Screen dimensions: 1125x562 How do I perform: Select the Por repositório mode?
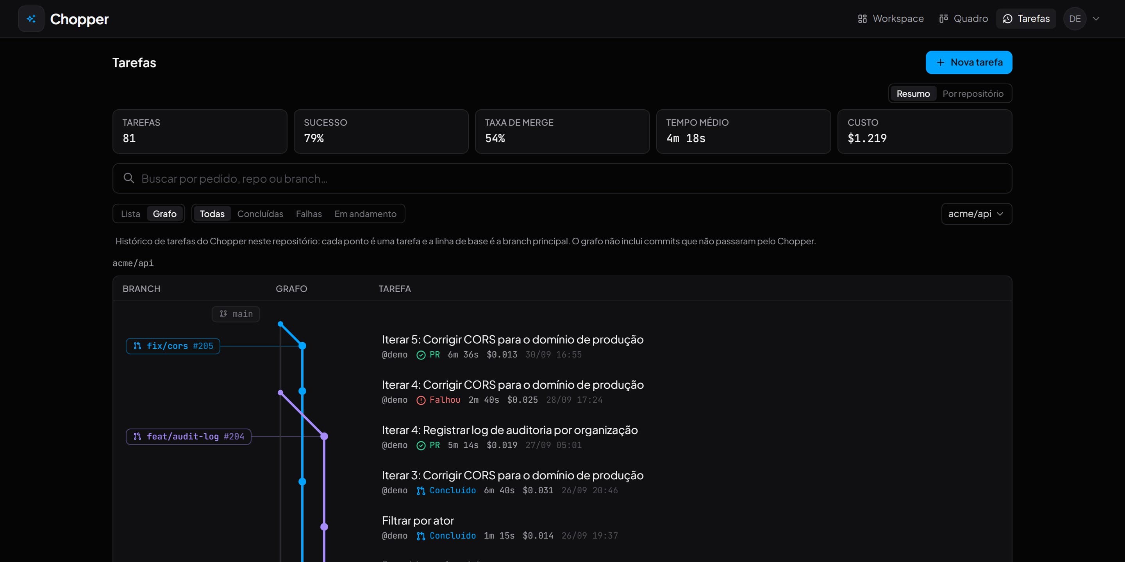973,93
